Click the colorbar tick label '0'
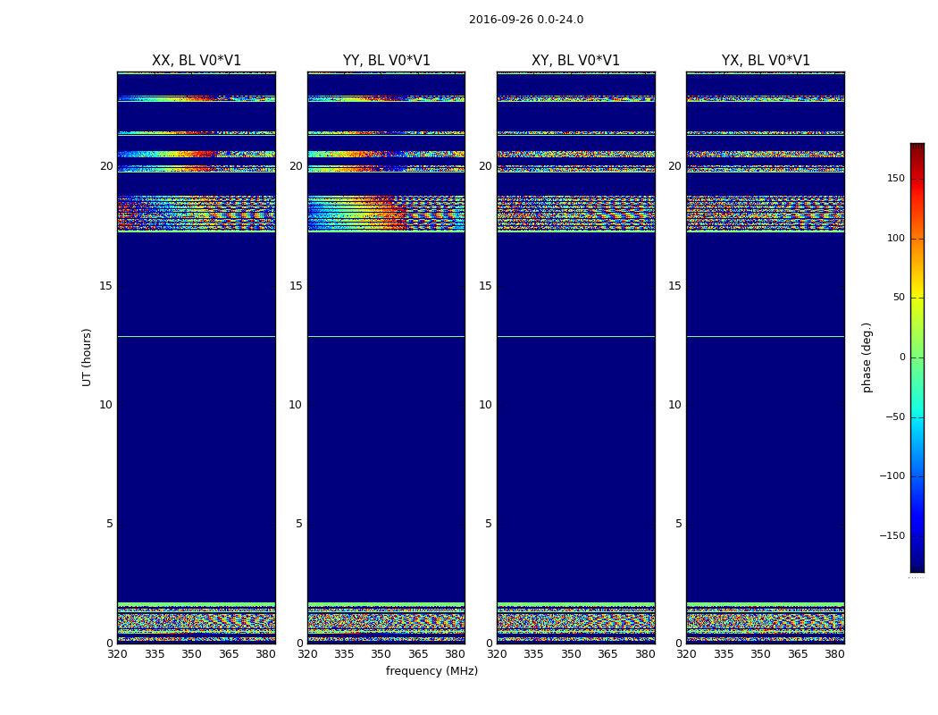The image size is (938, 715). click(900, 357)
